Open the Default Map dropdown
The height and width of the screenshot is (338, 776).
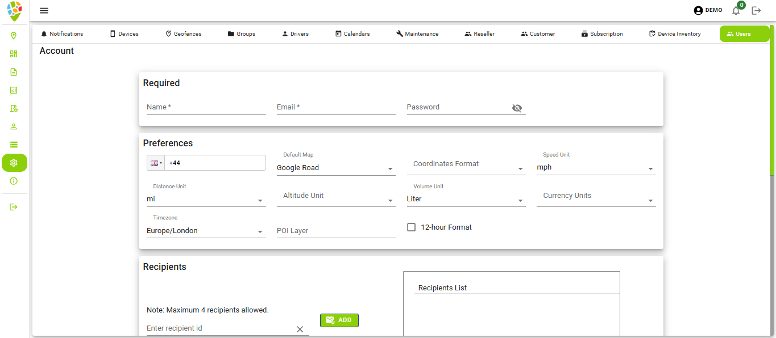point(390,168)
